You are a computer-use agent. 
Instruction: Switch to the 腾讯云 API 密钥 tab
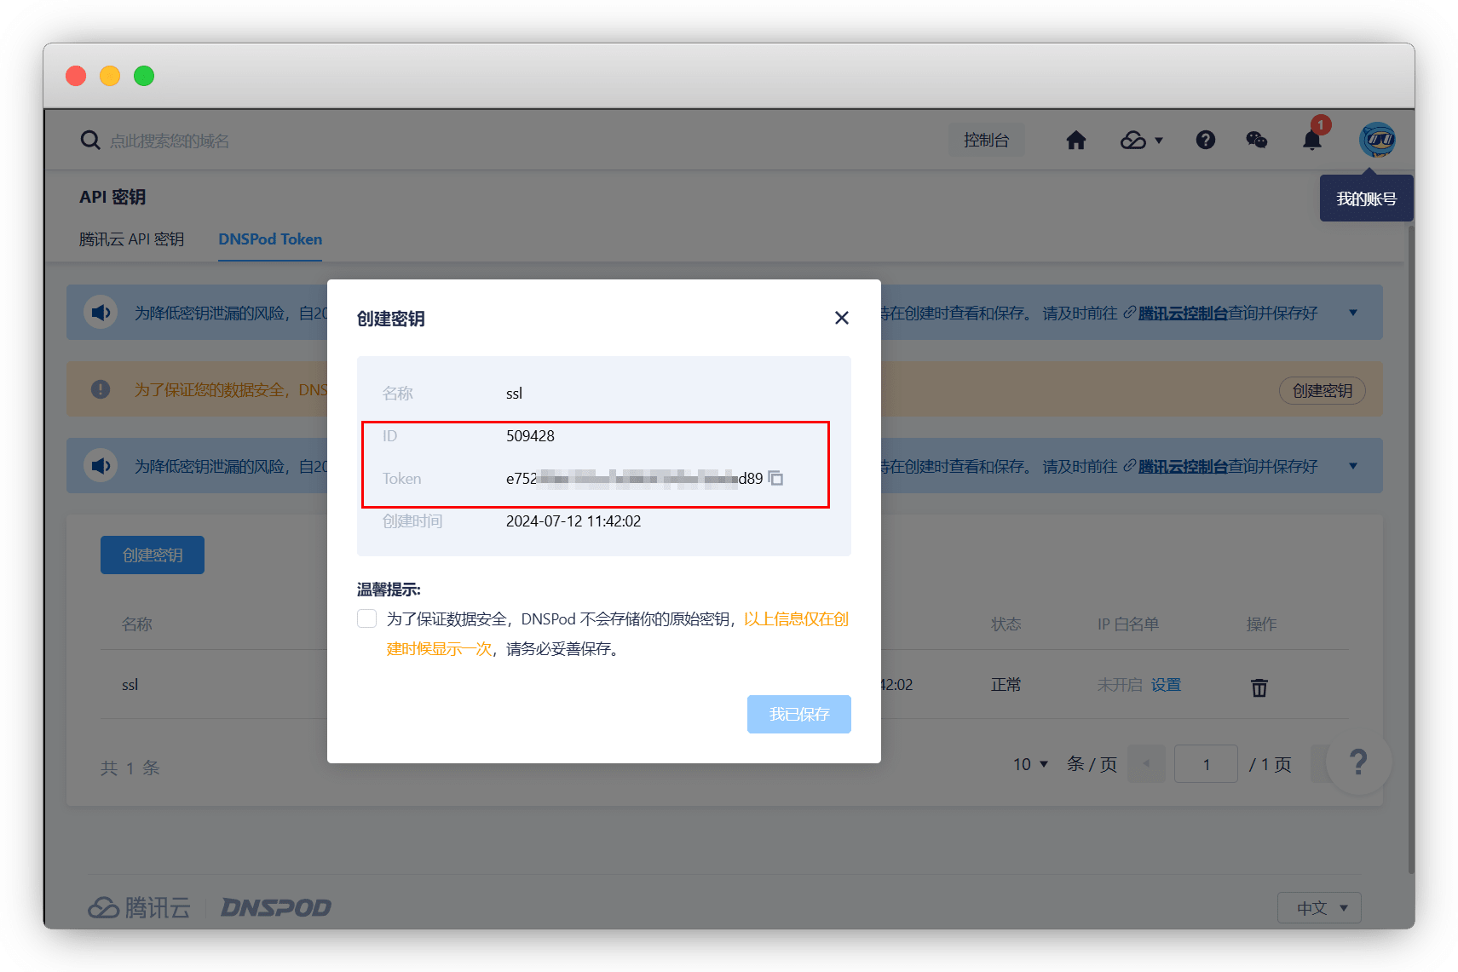(131, 239)
